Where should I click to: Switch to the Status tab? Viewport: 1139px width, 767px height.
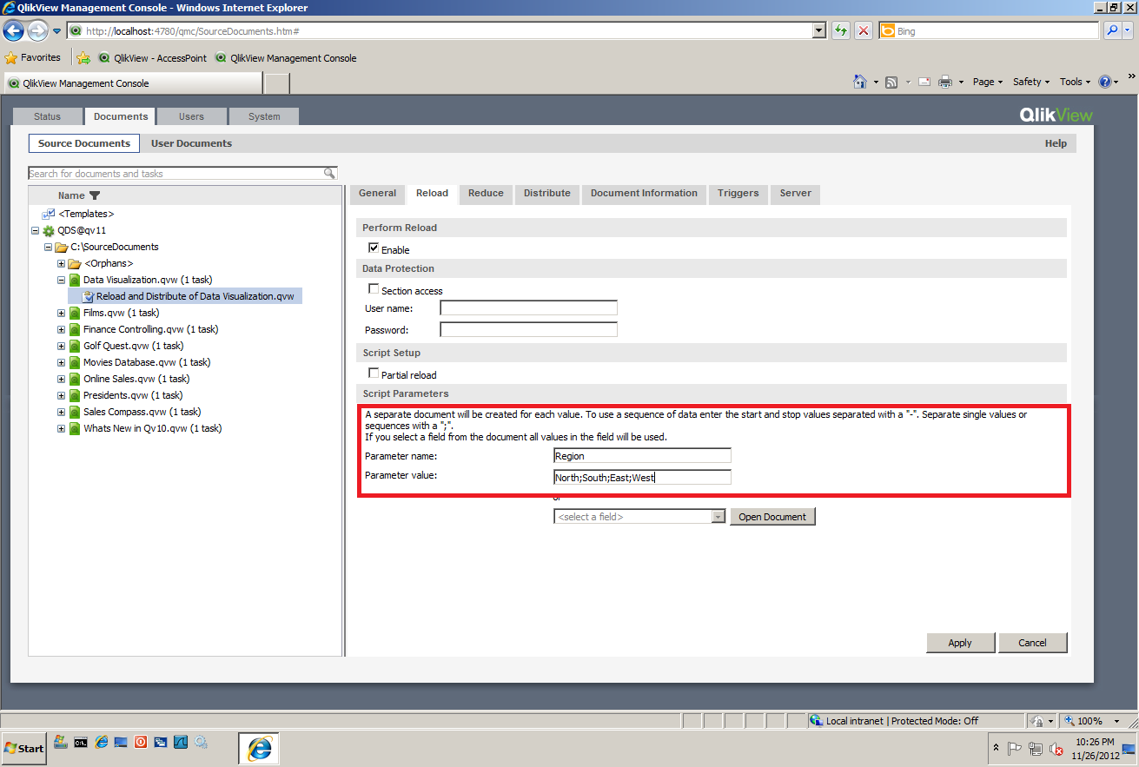[48, 116]
